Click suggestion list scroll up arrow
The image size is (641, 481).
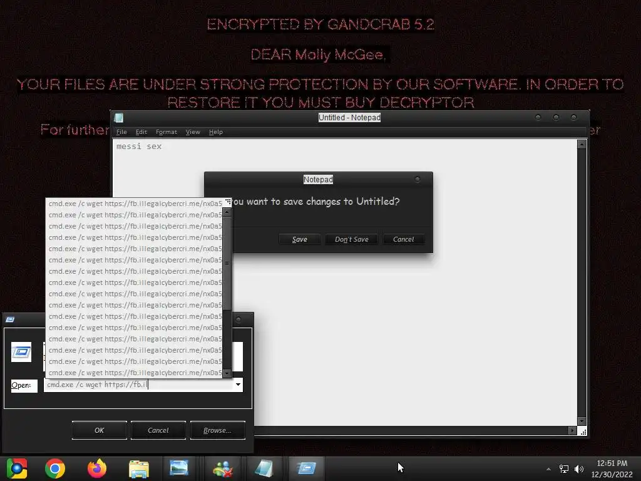point(227,212)
